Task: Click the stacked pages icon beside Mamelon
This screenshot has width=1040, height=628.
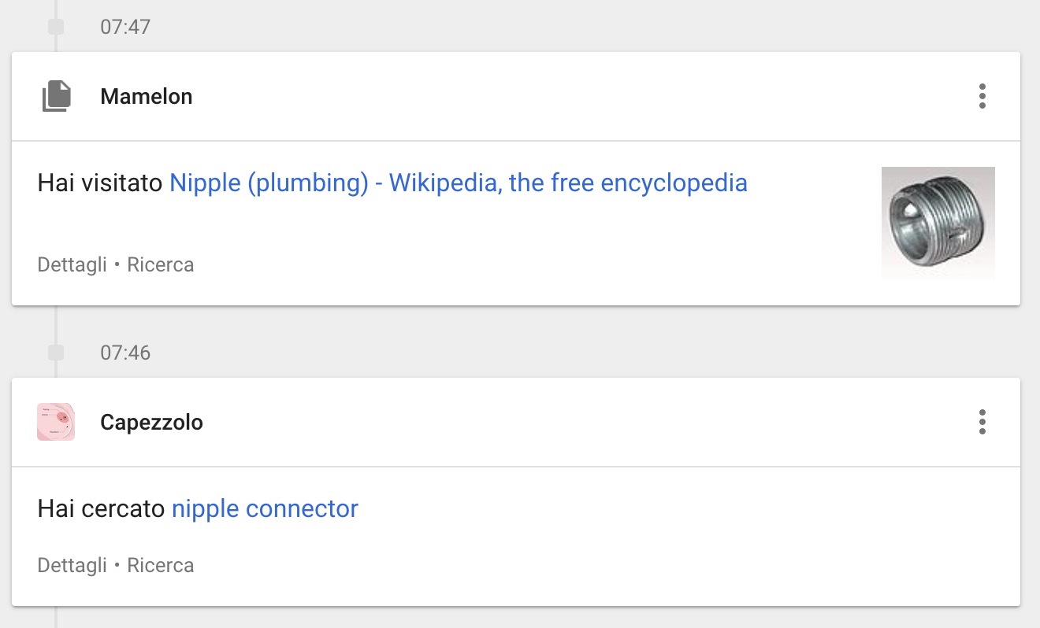Action: tap(56, 97)
